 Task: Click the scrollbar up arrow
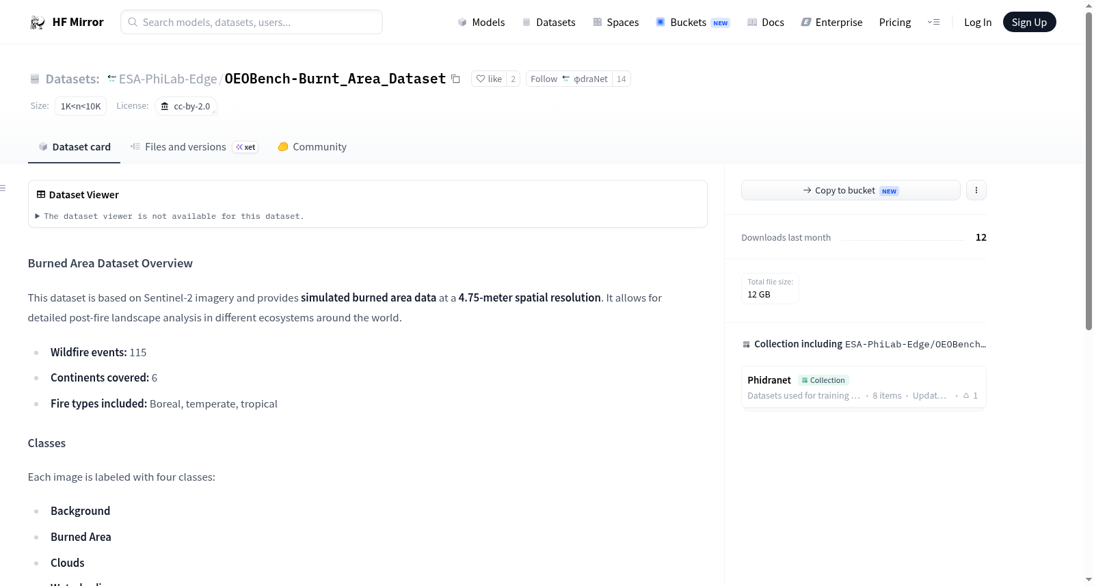tap(1089, 5)
